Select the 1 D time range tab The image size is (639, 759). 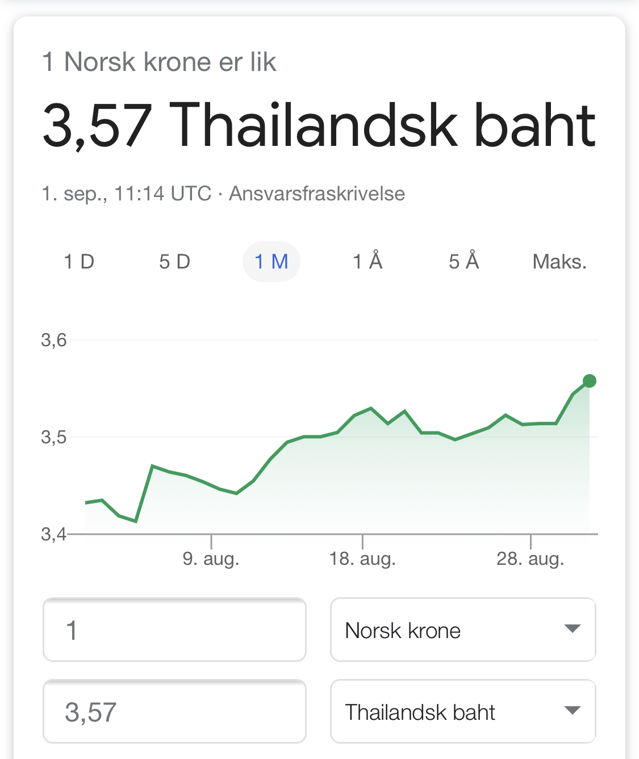pos(79,262)
